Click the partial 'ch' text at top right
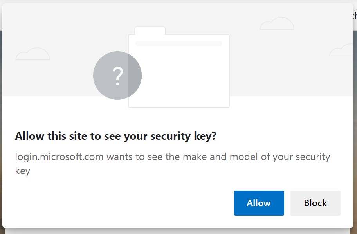Screen dimensions: 357x234 (354, 15)
